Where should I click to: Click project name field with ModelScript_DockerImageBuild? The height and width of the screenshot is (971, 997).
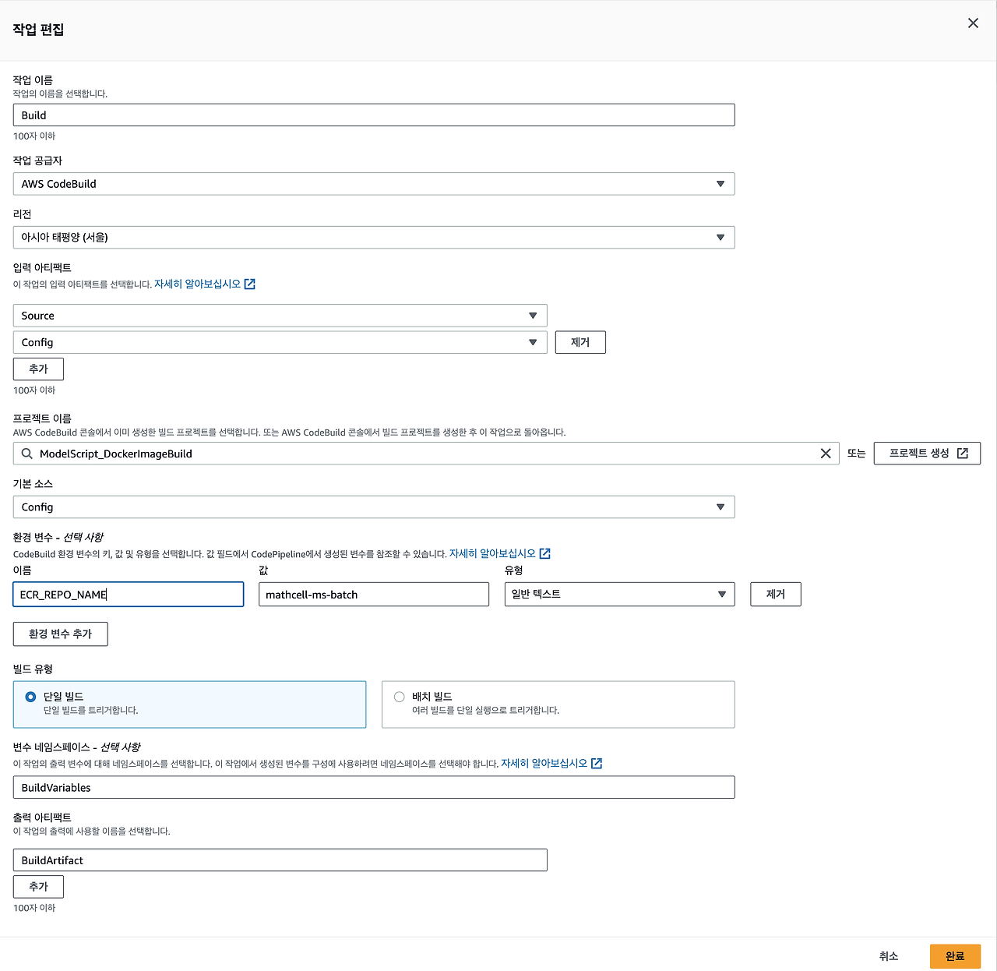(426, 454)
